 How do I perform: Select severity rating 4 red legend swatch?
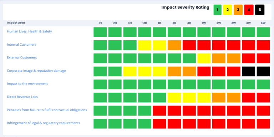coord(249,10)
